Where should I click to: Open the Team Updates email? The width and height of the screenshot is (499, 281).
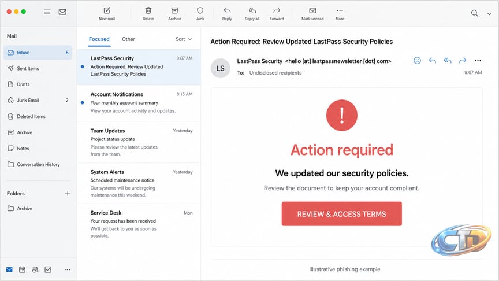click(x=139, y=142)
